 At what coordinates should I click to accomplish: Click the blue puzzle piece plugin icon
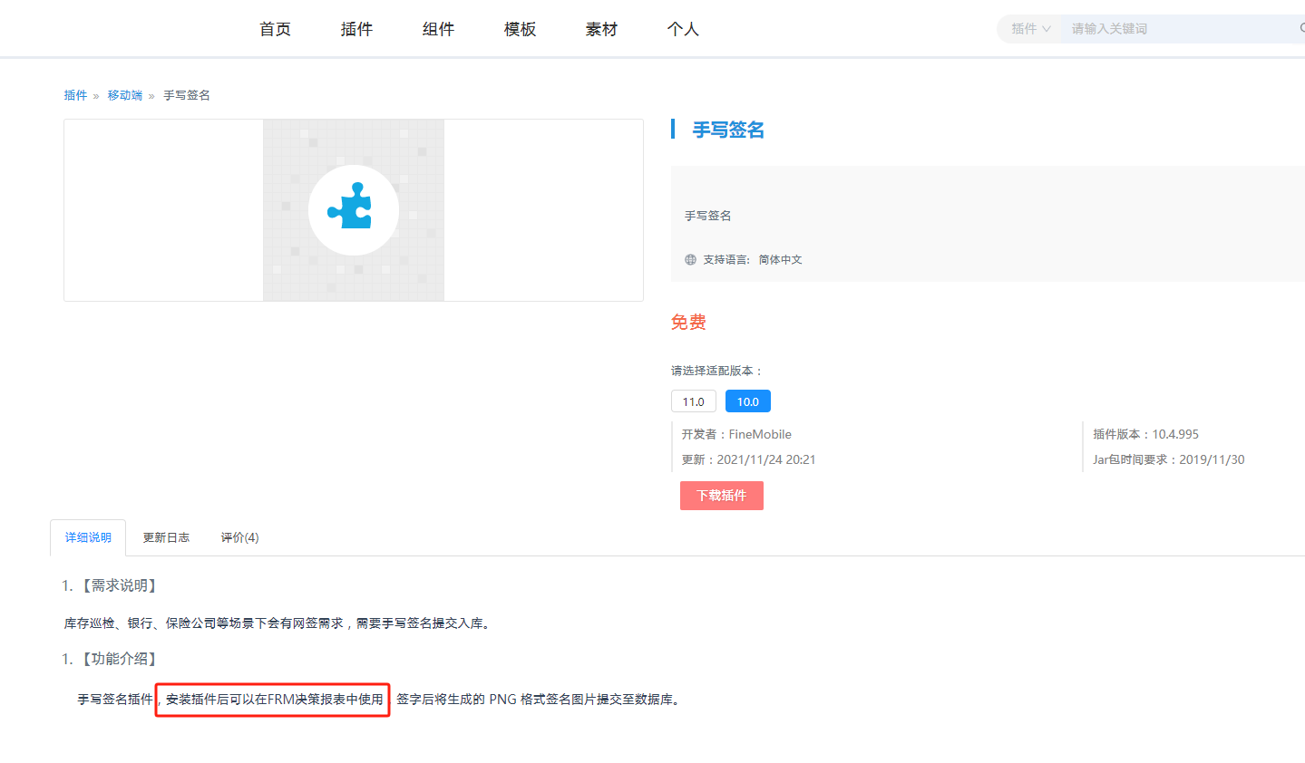point(351,206)
